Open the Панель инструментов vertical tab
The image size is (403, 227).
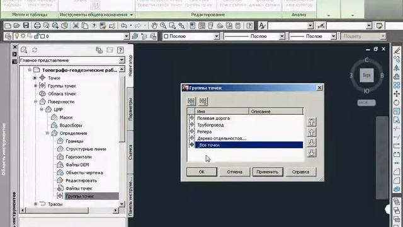click(130, 195)
